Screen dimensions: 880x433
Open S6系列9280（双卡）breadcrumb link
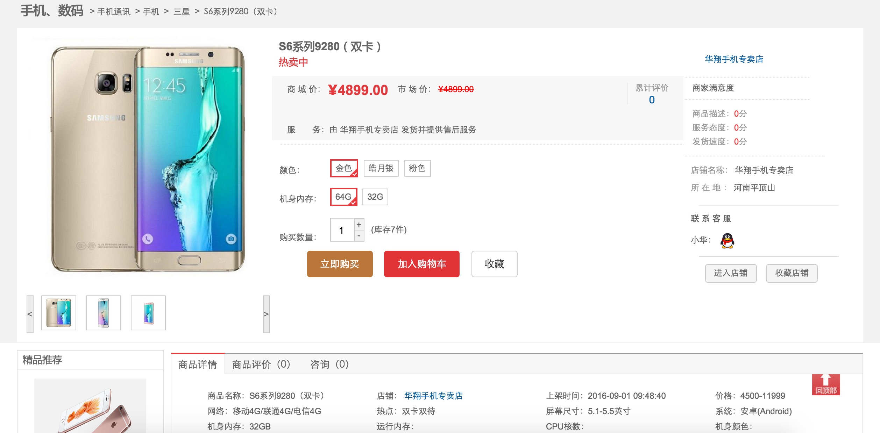click(x=242, y=12)
